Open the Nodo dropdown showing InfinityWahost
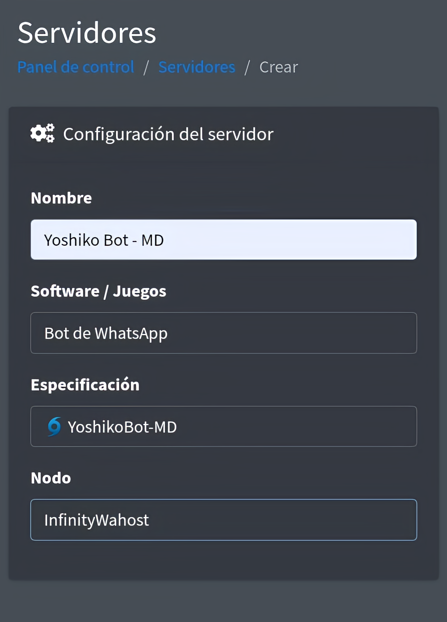 tap(223, 520)
